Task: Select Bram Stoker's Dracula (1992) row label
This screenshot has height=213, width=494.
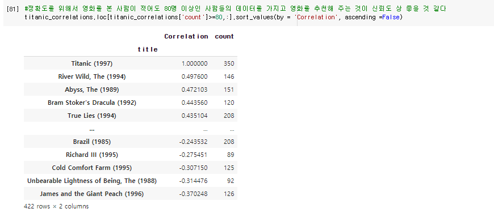Action: 91,103
